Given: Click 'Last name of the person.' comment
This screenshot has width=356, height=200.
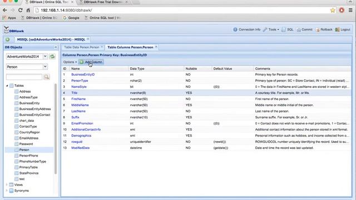Looking at the screenshot, I should [x=272, y=111].
